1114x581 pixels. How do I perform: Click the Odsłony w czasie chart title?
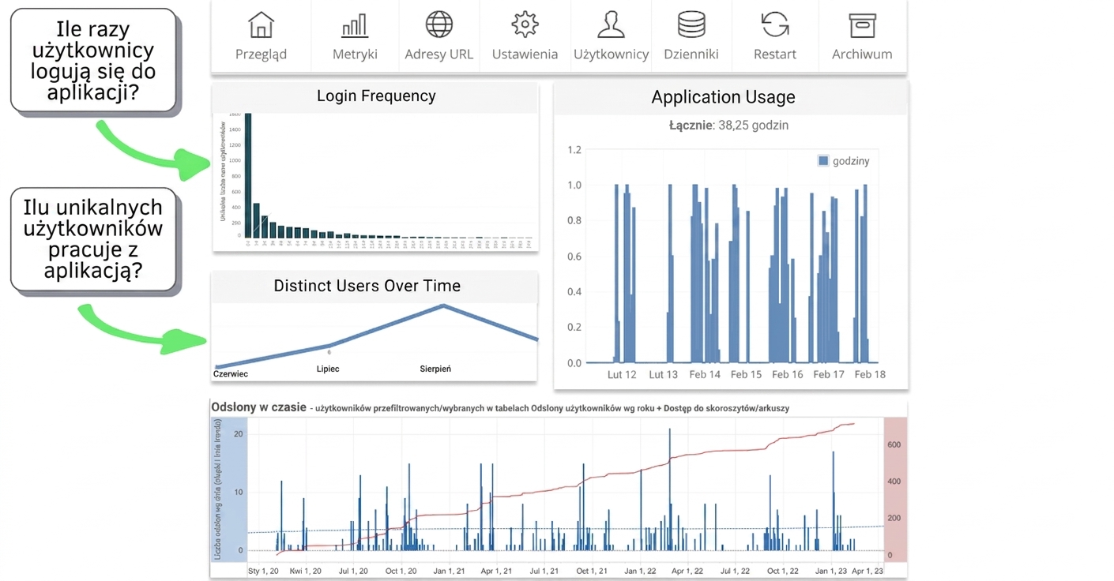pos(258,407)
